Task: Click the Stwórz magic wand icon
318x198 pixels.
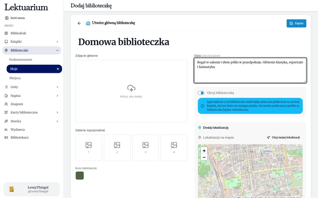Action: 6,121
